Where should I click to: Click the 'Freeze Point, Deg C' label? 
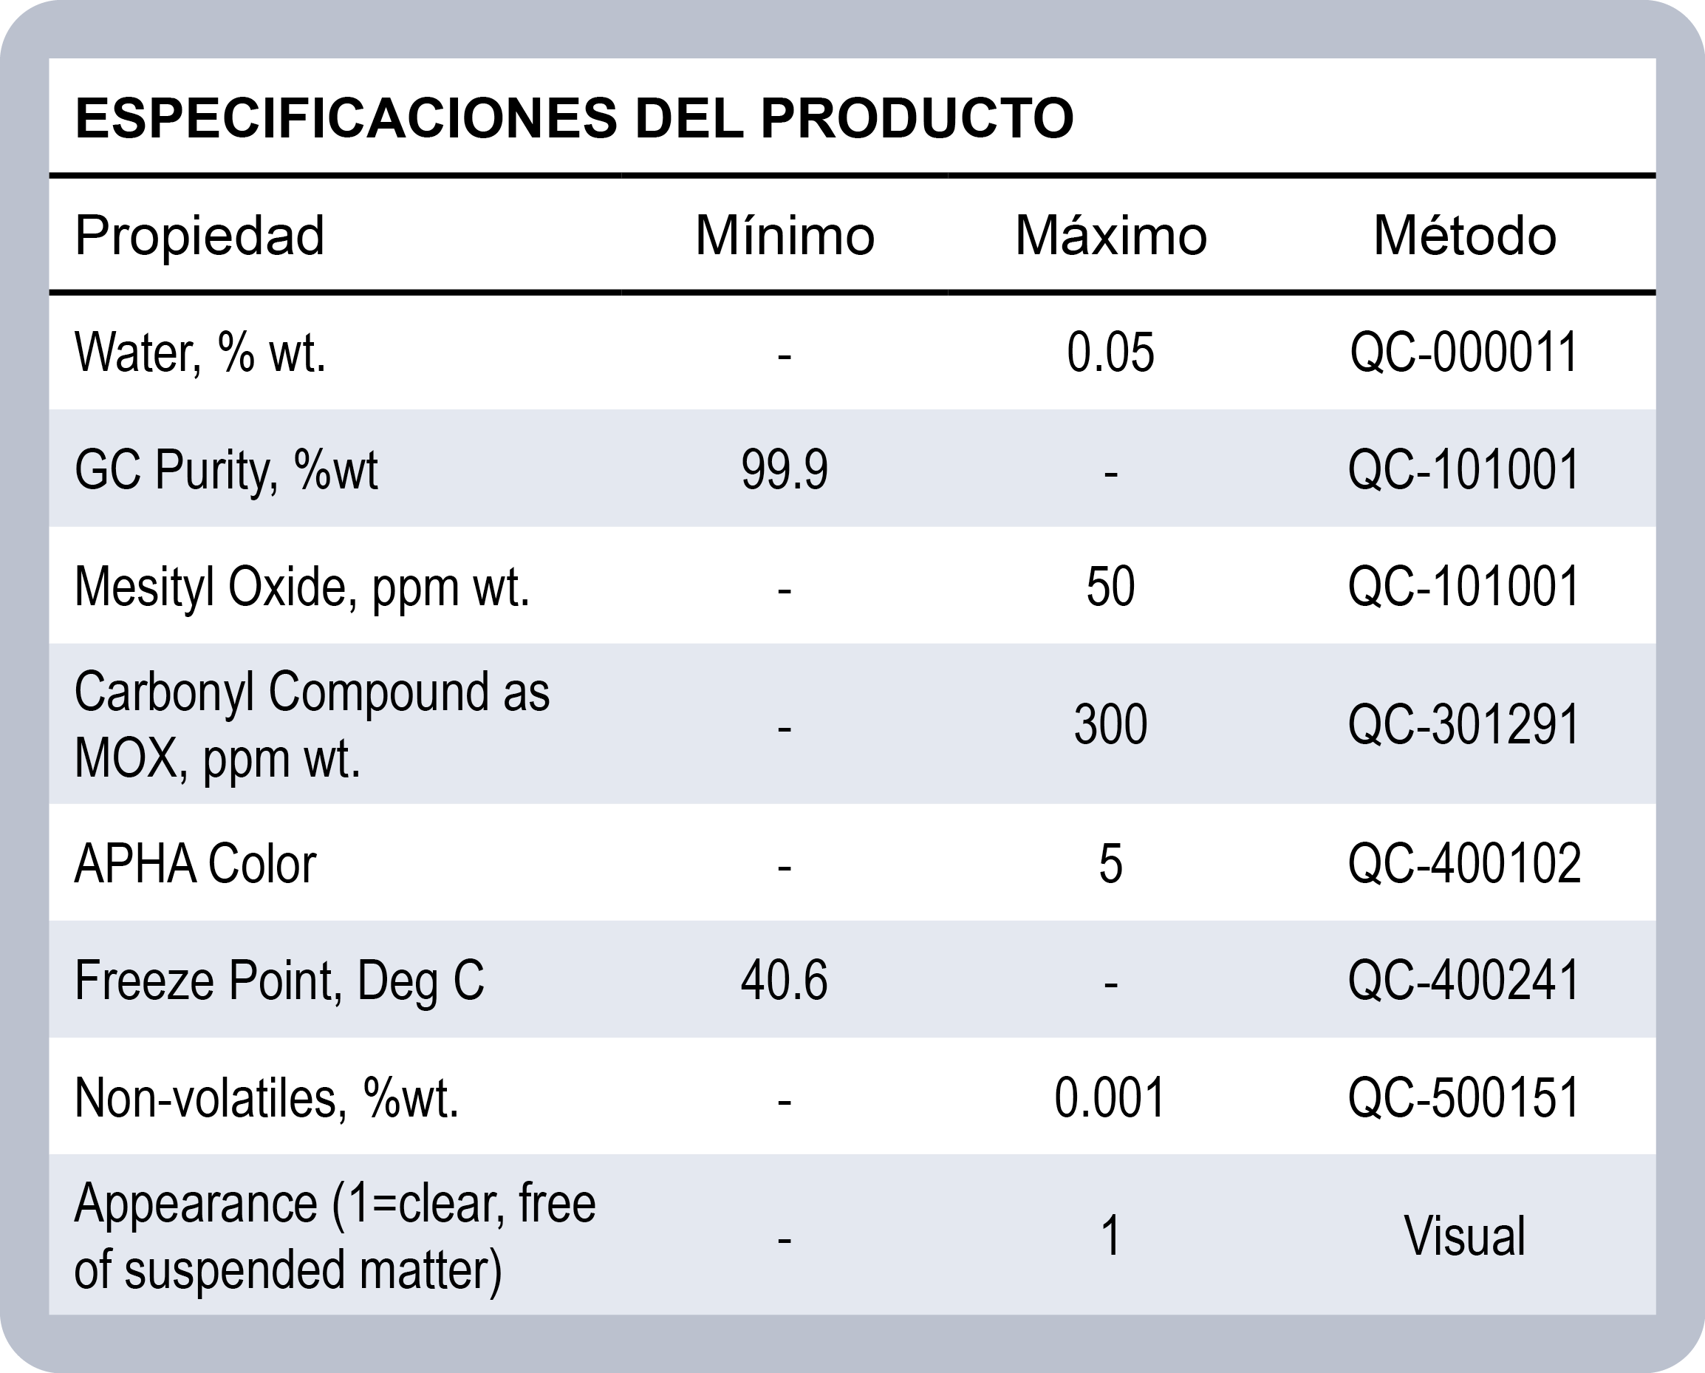click(x=279, y=980)
